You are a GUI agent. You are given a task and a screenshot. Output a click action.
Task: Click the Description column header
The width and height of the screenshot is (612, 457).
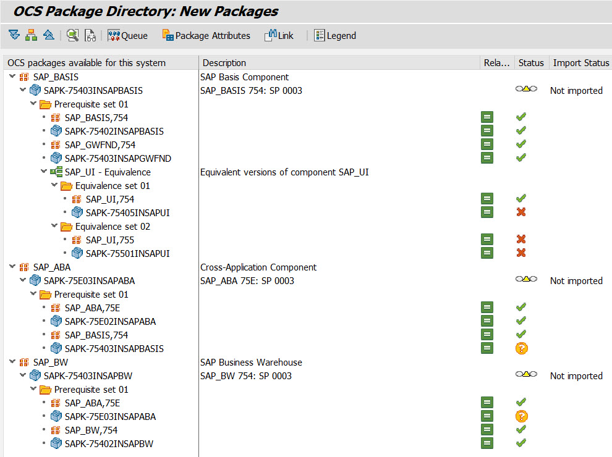(x=224, y=63)
